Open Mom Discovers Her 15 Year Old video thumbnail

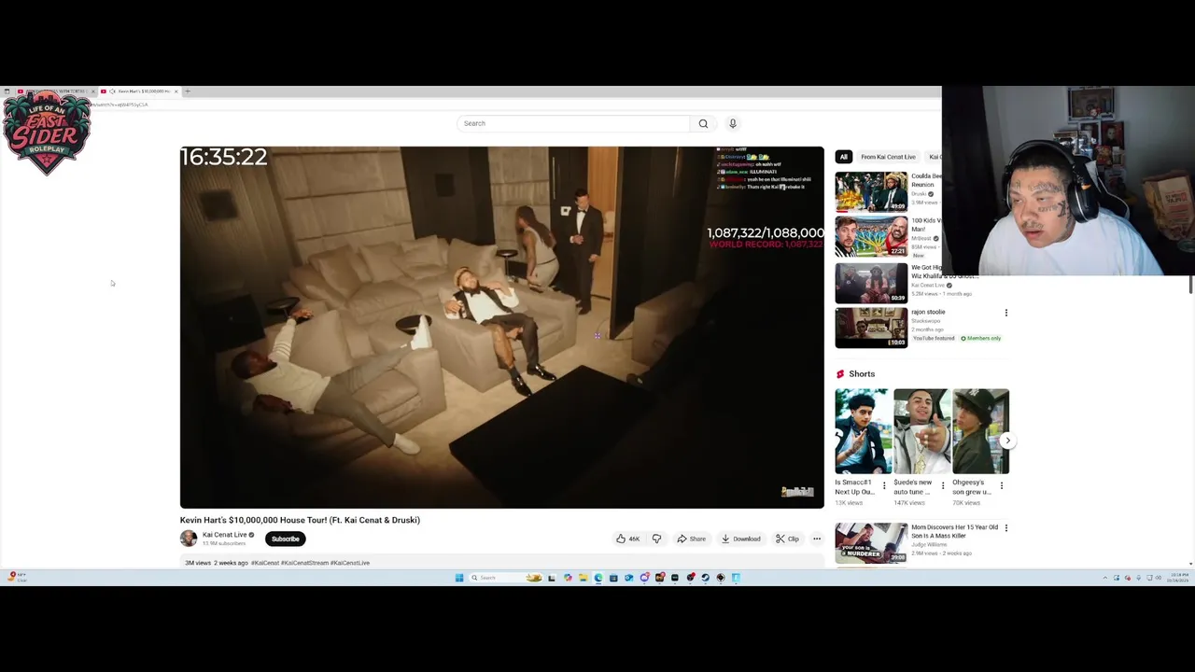871,543
